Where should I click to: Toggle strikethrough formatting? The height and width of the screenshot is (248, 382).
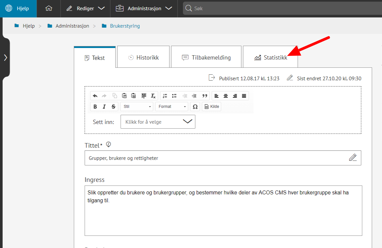tap(113, 107)
